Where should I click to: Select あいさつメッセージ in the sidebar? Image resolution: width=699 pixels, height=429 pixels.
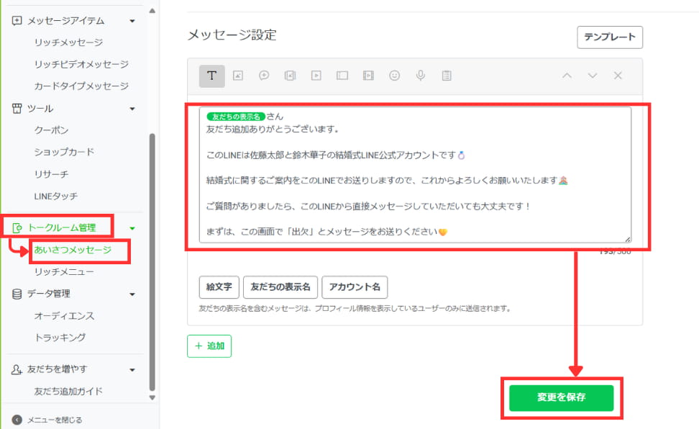73,250
